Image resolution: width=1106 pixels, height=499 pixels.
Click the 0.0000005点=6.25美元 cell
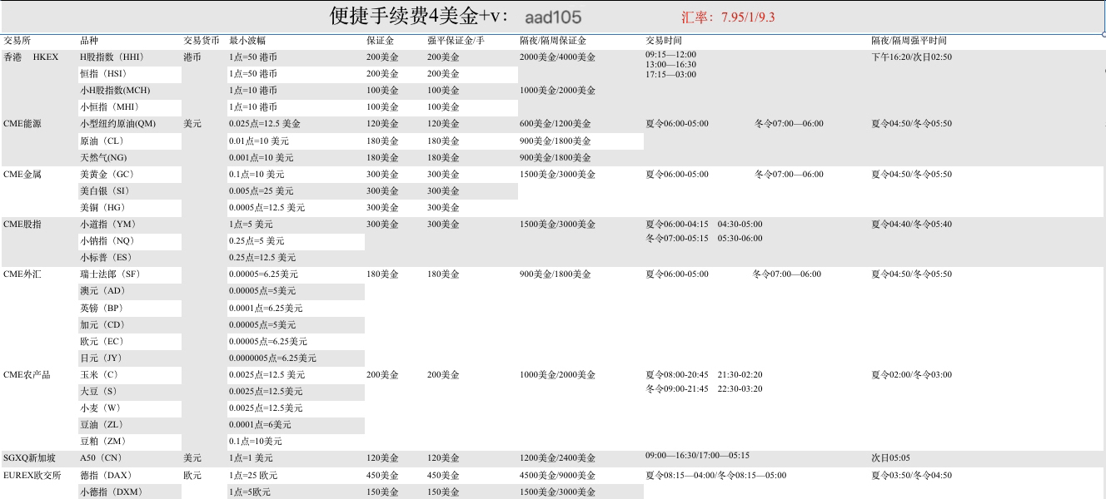point(273,358)
